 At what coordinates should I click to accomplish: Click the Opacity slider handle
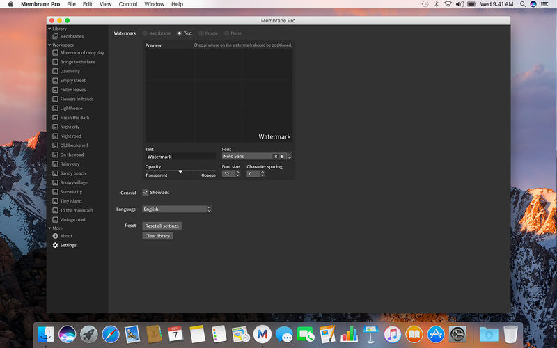[x=180, y=171]
